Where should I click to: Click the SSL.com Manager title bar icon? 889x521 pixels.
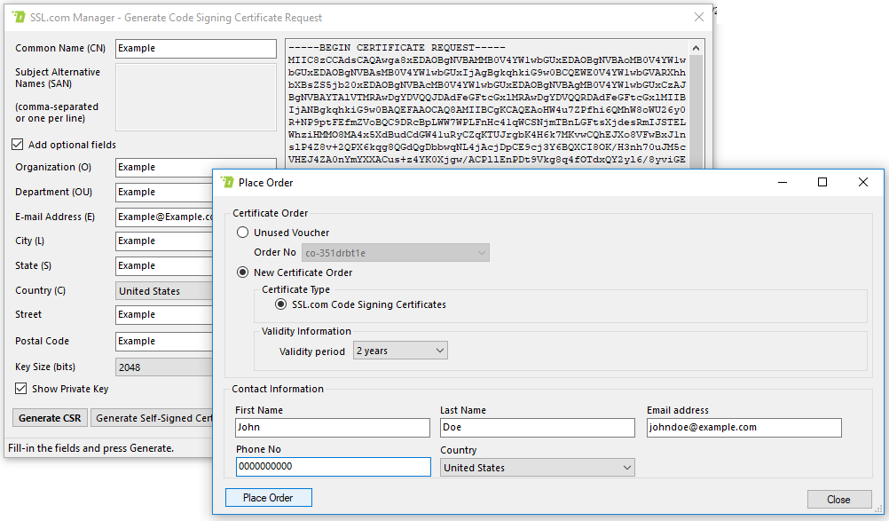coord(19,17)
